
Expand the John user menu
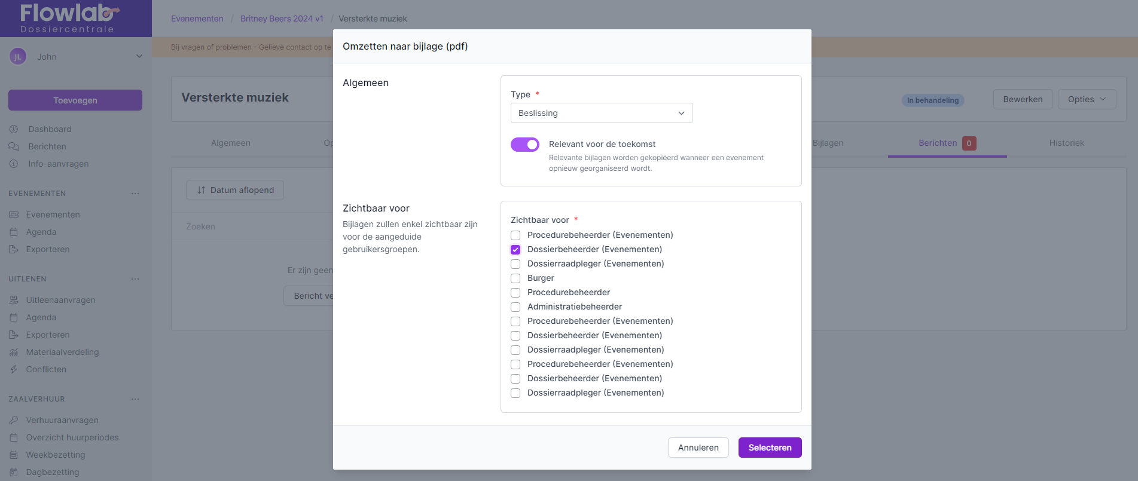tap(139, 57)
